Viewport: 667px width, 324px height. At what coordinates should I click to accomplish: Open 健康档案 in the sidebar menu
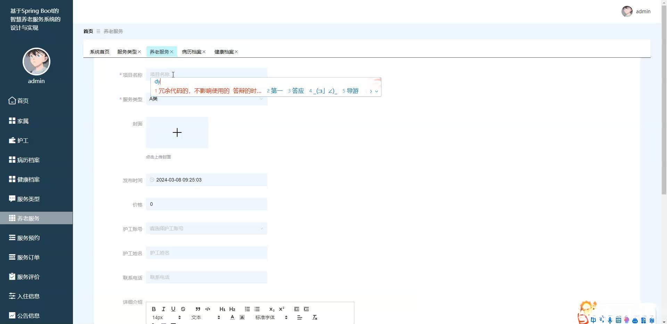(36, 179)
